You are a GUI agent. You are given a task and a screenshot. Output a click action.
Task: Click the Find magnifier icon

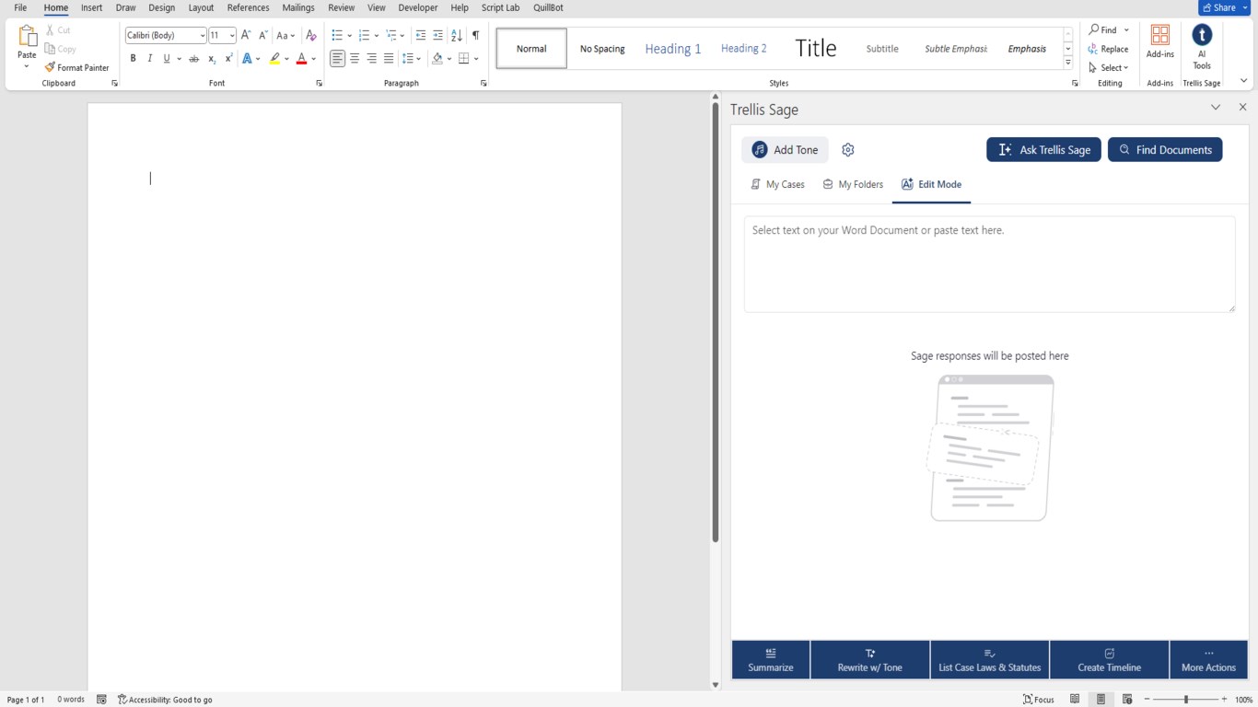click(1095, 29)
